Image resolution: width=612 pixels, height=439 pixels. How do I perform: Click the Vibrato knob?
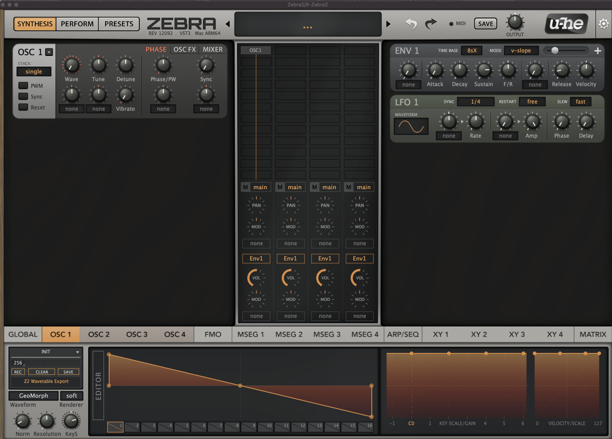click(x=125, y=95)
